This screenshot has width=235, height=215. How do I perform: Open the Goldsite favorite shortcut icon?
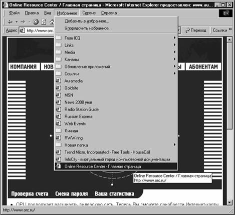pyautogui.click(x=59, y=88)
